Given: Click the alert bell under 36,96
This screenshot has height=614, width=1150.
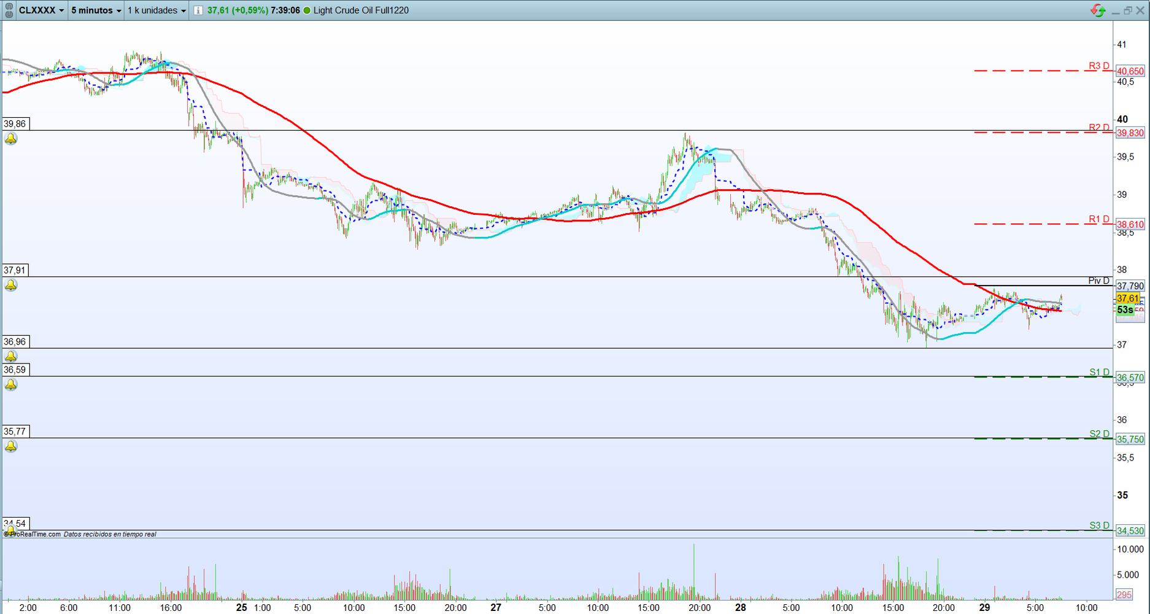Looking at the screenshot, I should (x=11, y=356).
